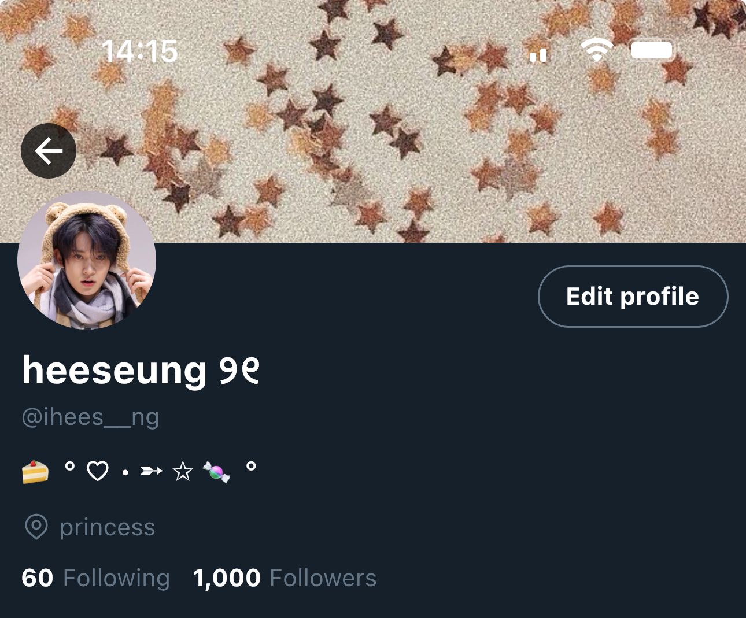Tap the location pin icon

point(36,527)
